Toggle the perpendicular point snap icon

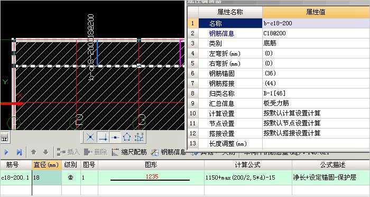pyautogui.click(x=103, y=137)
